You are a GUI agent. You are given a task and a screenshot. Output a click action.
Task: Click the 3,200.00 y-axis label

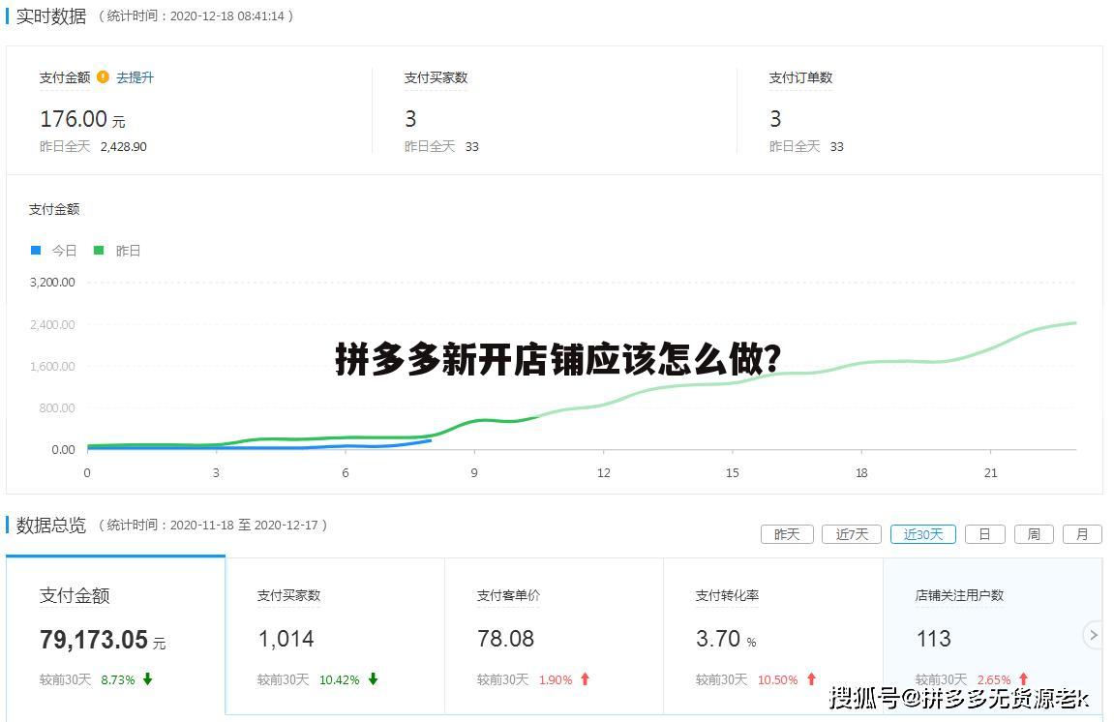coord(52,282)
